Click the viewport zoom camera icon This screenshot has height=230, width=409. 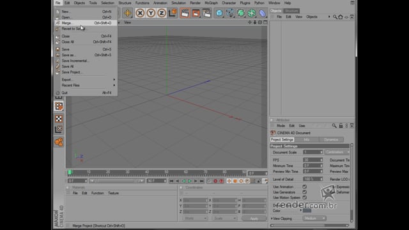[255, 22]
